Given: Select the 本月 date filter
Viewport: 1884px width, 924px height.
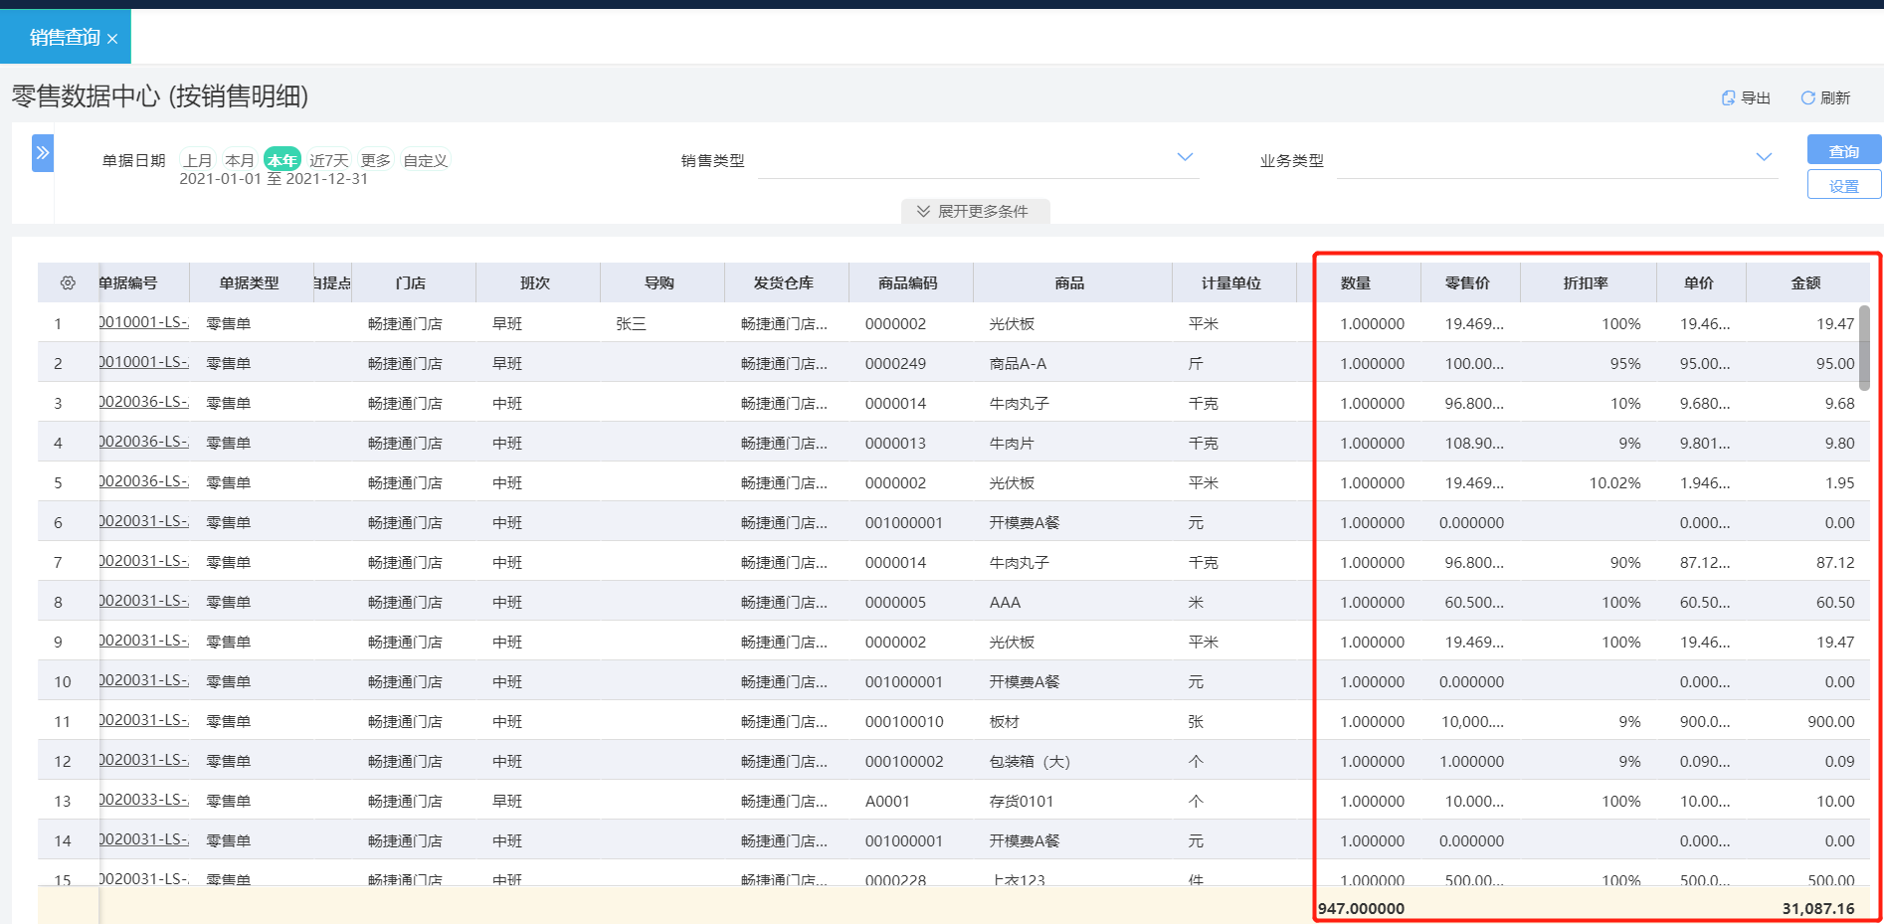Looking at the screenshot, I should click(240, 160).
